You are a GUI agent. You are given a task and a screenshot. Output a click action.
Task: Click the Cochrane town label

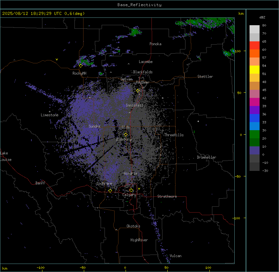point(104,183)
